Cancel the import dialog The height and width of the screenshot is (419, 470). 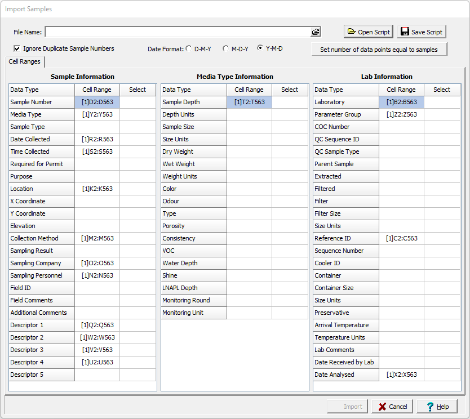pyautogui.click(x=392, y=407)
